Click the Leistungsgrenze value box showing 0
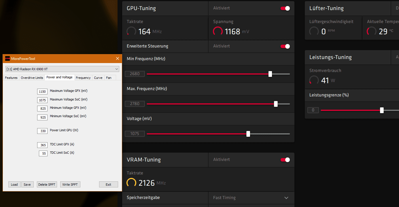 coord(313,110)
